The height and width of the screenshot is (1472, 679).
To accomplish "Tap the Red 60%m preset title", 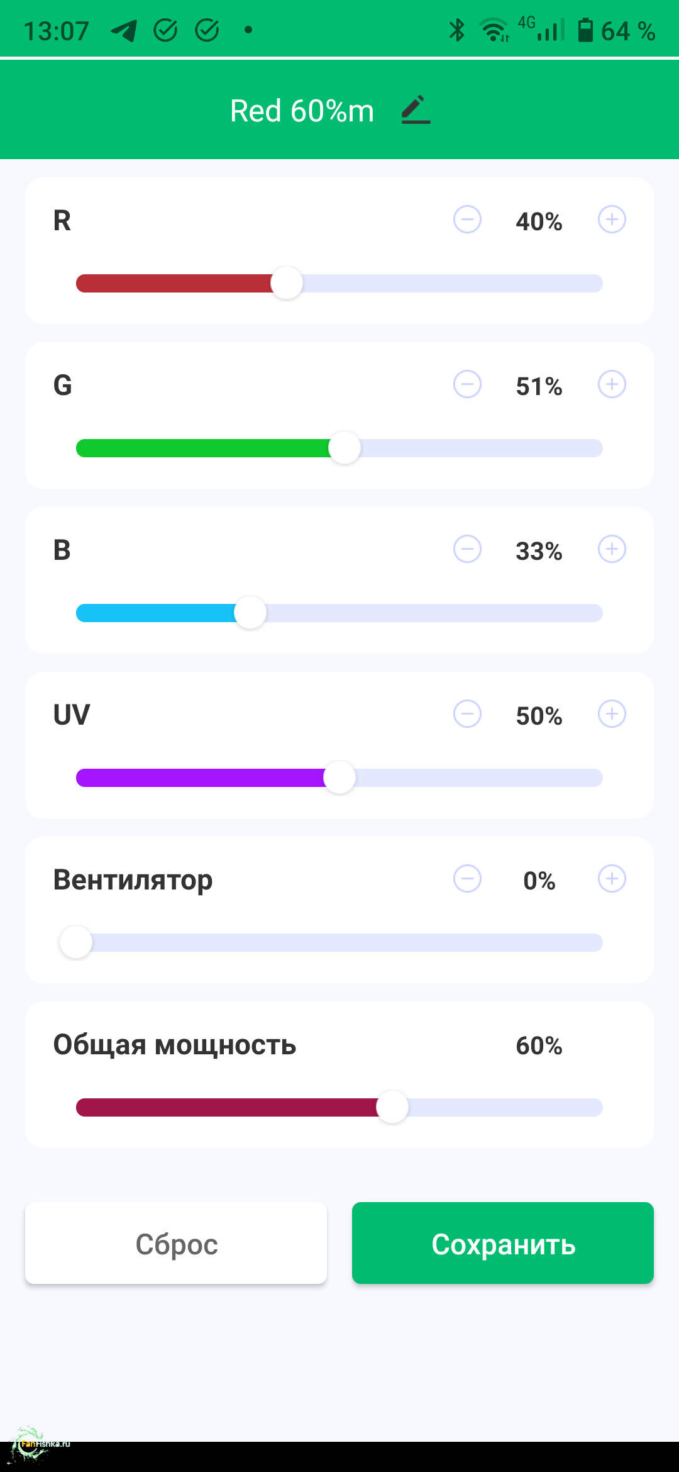I will [302, 111].
